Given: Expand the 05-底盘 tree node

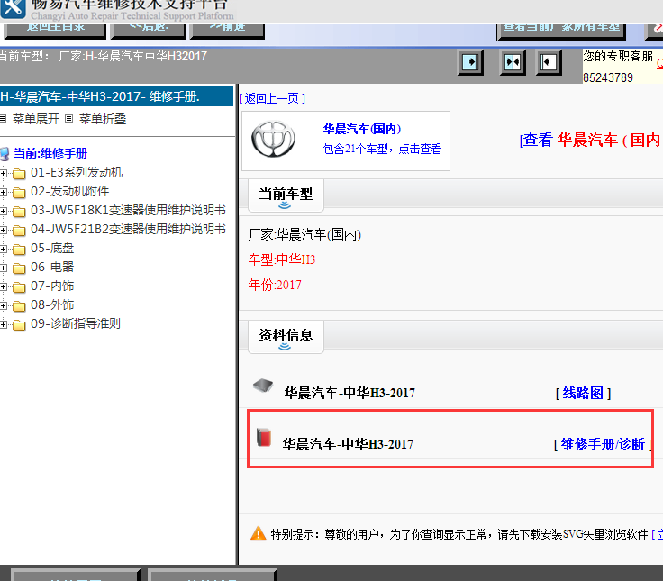Looking at the screenshot, I should [x=4, y=249].
